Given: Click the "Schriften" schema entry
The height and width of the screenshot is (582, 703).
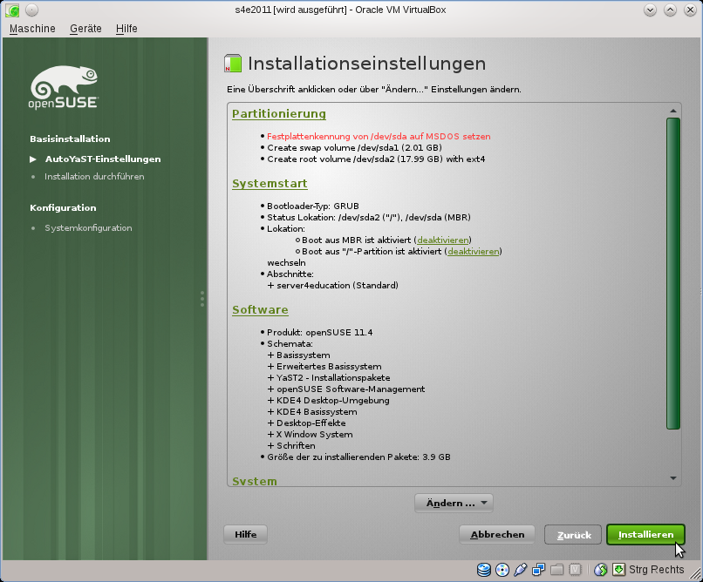Looking at the screenshot, I should pyautogui.click(x=296, y=446).
